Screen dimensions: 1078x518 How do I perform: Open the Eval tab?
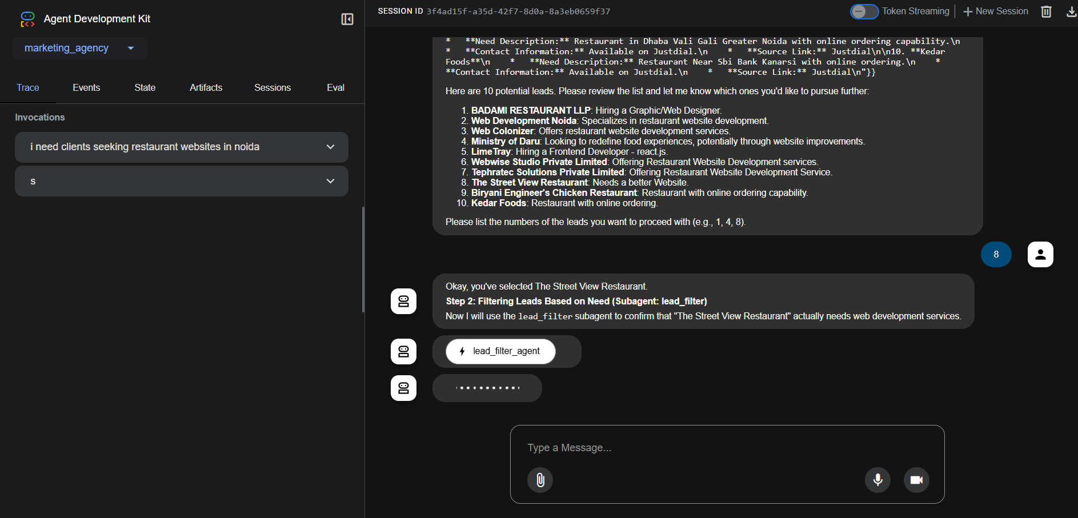coord(335,87)
